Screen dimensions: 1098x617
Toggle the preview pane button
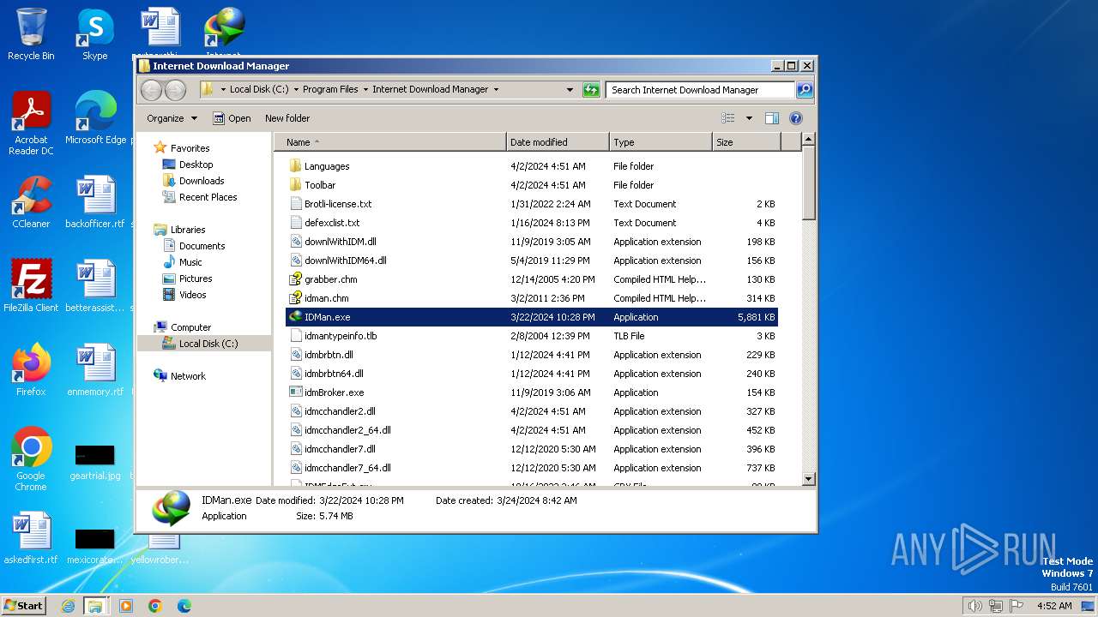[x=771, y=118]
